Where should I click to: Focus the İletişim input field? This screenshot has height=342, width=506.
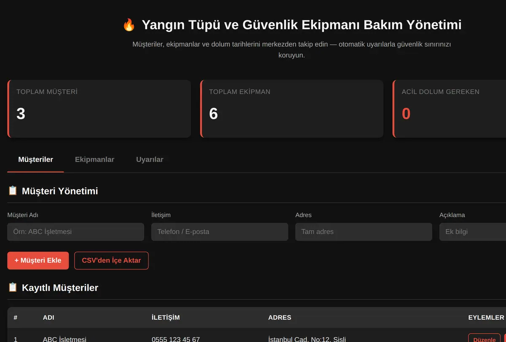pyautogui.click(x=220, y=232)
